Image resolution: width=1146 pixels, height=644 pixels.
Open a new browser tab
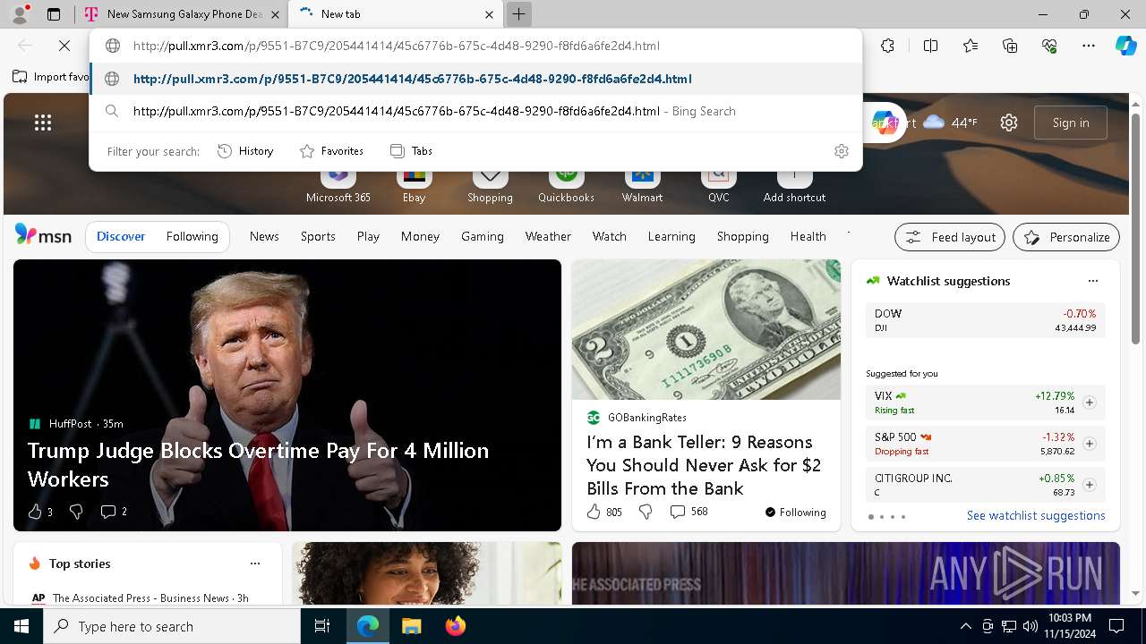click(518, 14)
